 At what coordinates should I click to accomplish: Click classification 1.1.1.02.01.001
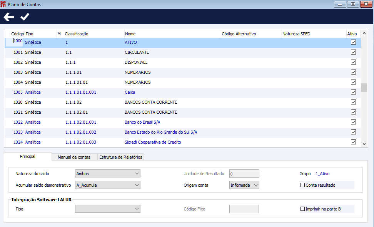click(81, 122)
